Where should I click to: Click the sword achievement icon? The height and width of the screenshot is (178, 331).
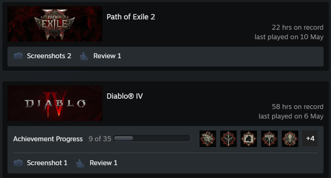[229, 139]
